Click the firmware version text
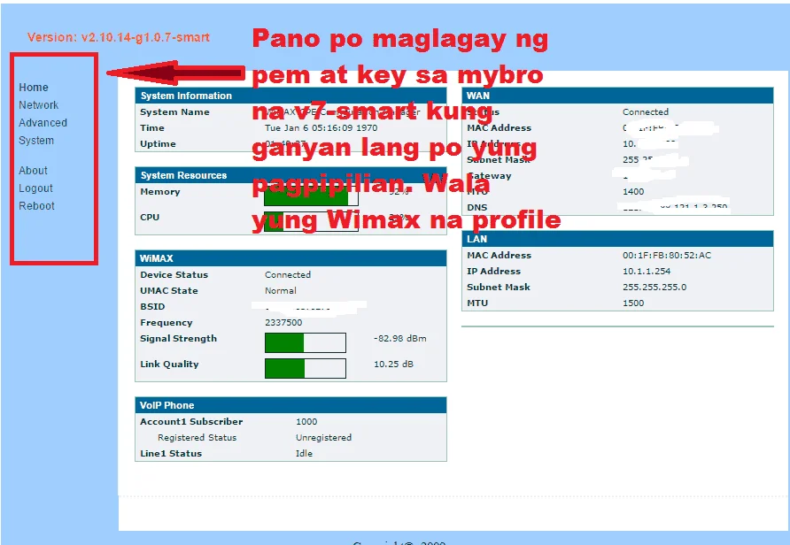Screen dimensions: 790x545 coord(119,37)
